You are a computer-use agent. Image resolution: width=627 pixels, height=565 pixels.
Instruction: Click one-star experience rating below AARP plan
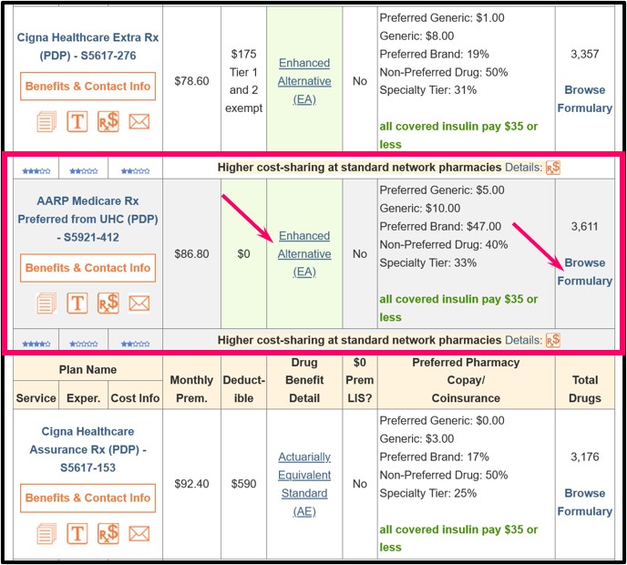tap(84, 344)
